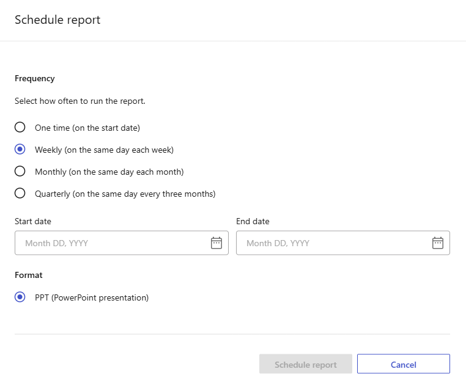Screen dimensions: 466x383
Task: Click the 'PPT (PowerPoint presentation)' label text
Action: coord(92,298)
